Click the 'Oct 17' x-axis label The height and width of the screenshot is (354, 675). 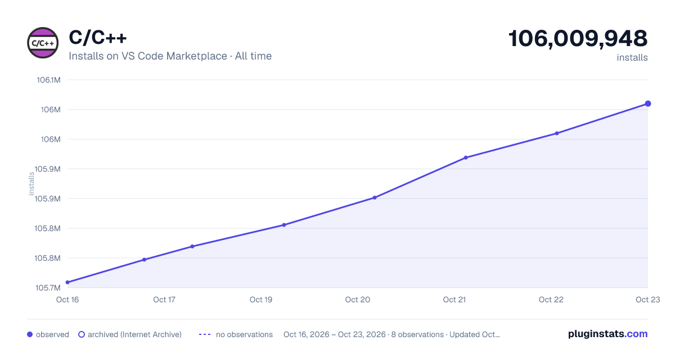tap(164, 299)
